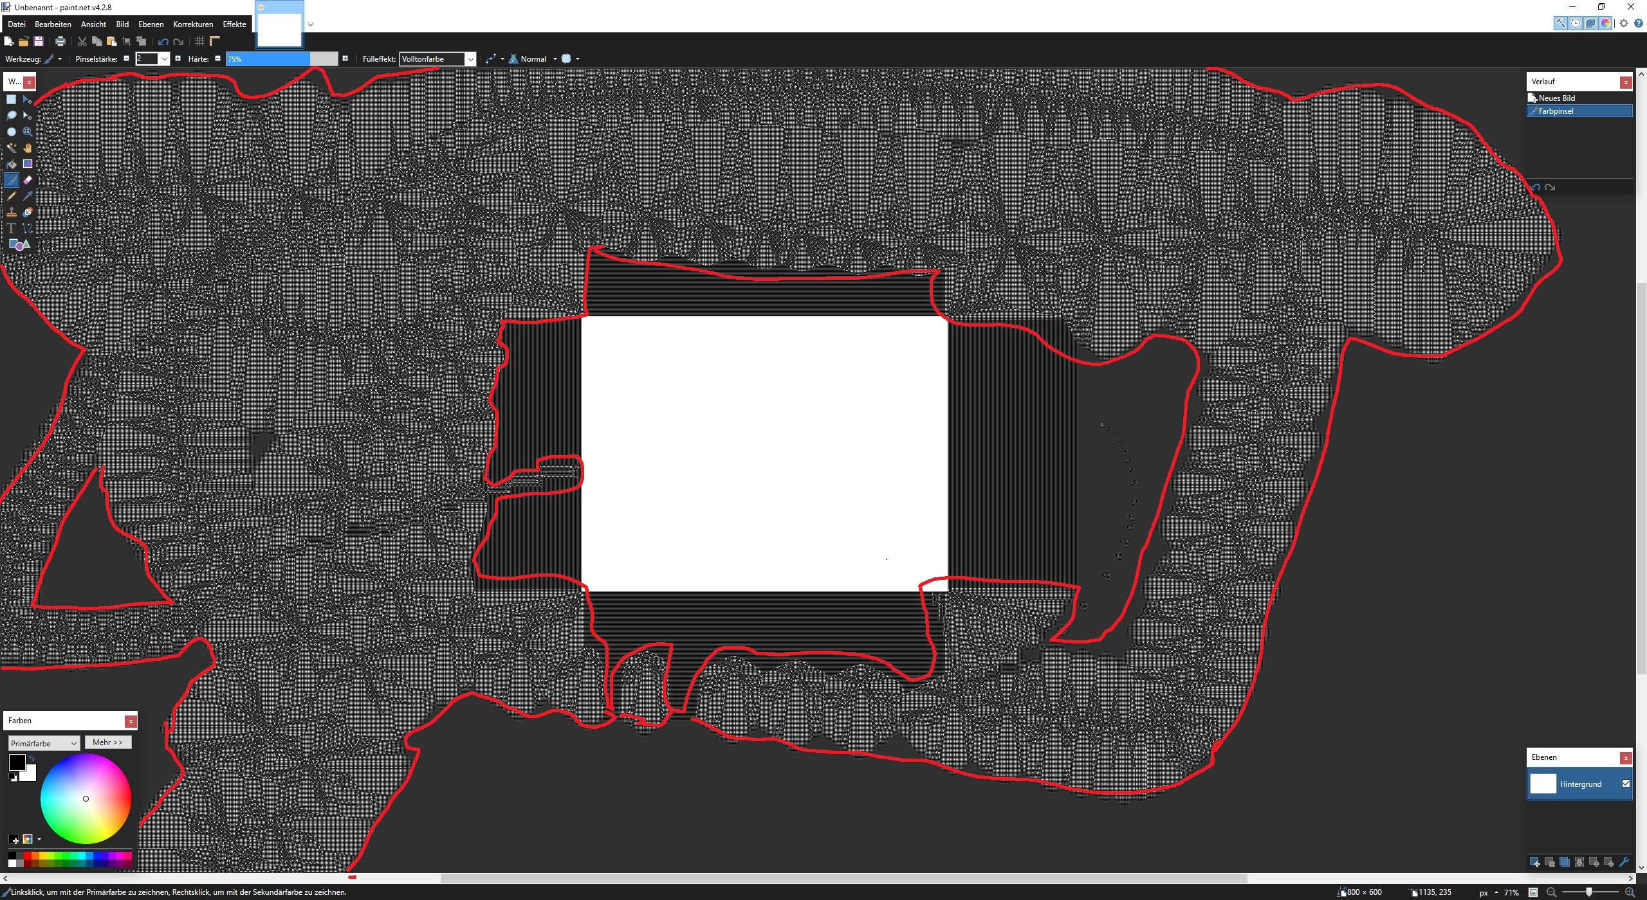Click the Mehr >> button
Viewport: 1647px width, 900px height.
click(x=107, y=742)
